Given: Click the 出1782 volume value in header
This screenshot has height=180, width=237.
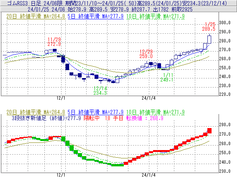Looking at the screenshot, I should [x=161, y=9].
